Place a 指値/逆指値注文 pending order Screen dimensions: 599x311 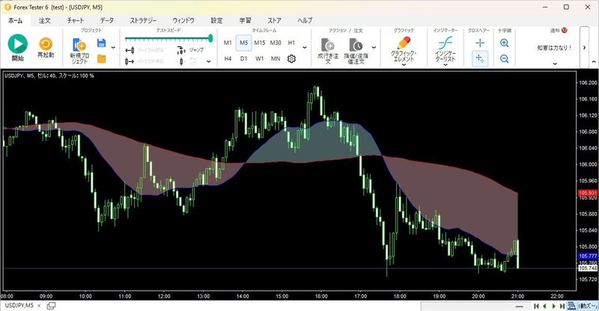click(356, 51)
